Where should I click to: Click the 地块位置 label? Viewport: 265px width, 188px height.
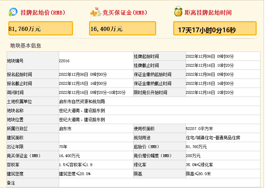click(15, 120)
